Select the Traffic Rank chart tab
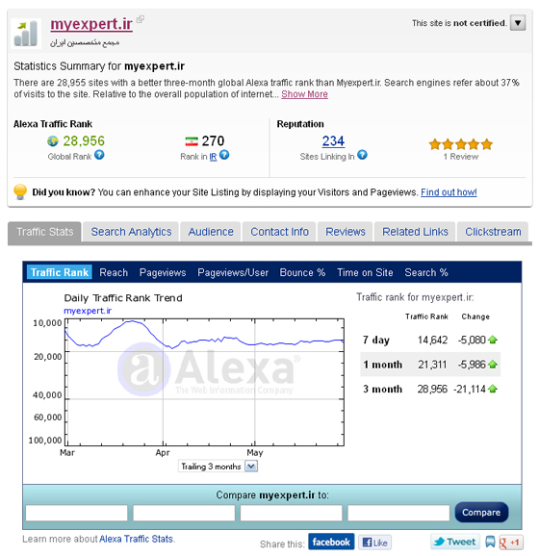The width and height of the screenshot is (539, 556). 60,272
